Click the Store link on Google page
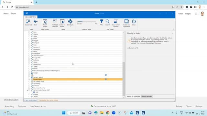207x116 pixels. (13, 14)
